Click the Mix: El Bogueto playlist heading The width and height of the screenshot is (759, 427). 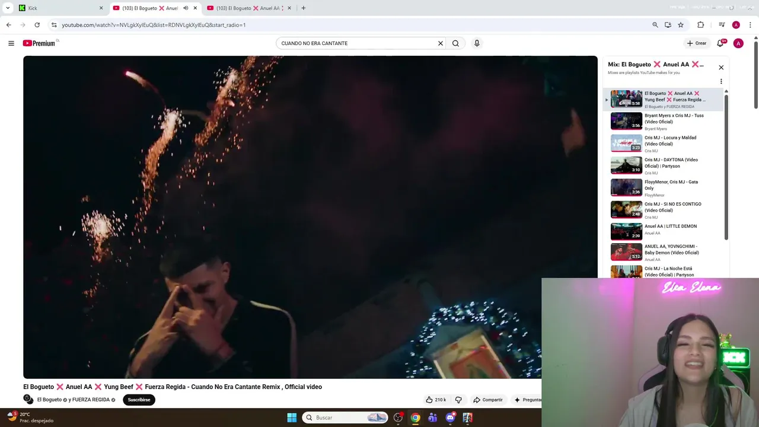point(656,64)
